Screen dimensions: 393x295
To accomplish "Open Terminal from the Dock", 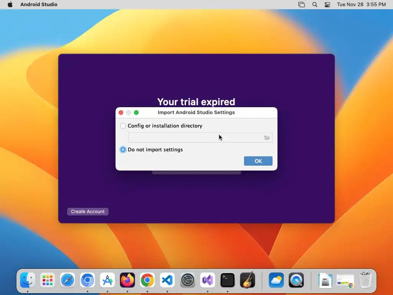I will 227,280.
